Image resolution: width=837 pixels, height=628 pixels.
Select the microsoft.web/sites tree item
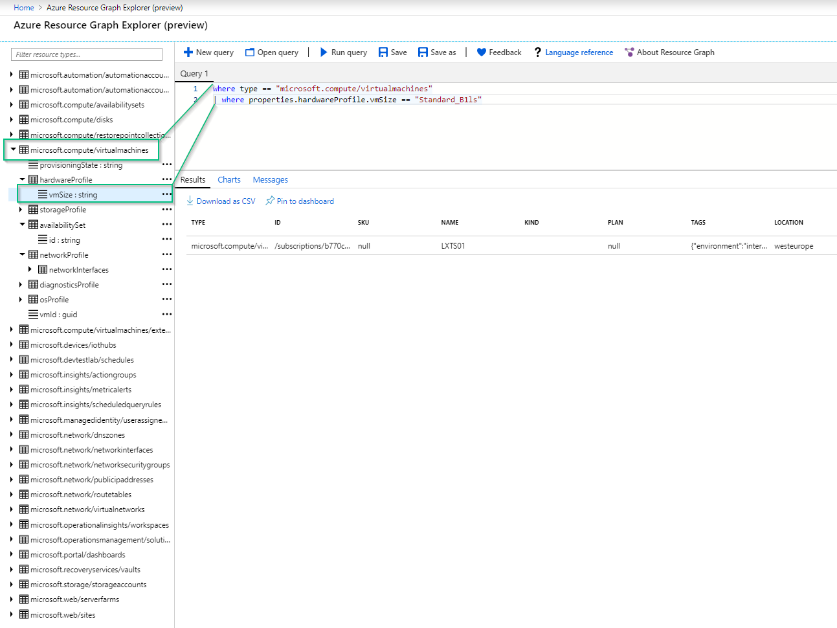(x=63, y=615)
